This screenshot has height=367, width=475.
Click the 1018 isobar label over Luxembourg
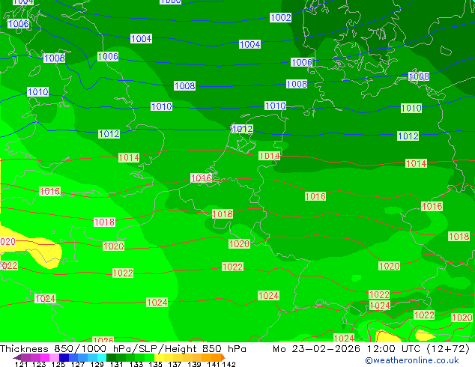point(223,214)
